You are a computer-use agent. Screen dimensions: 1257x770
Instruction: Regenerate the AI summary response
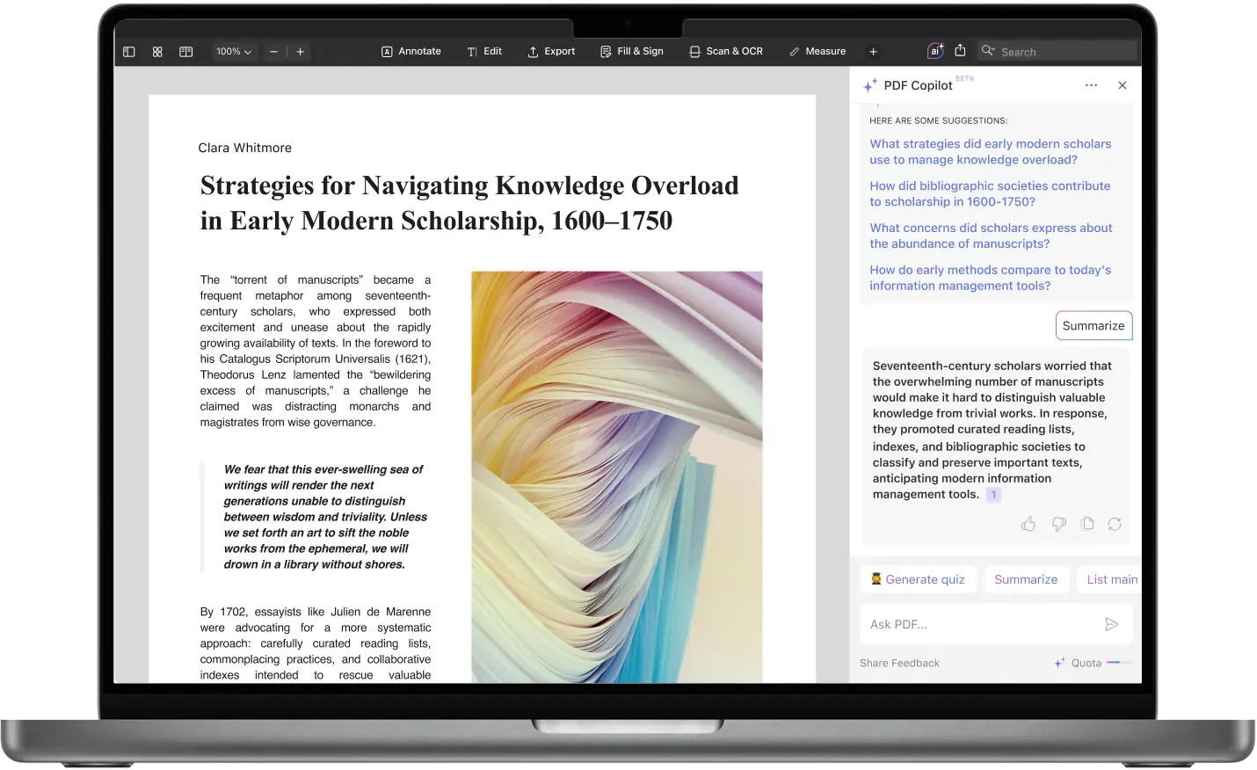pos(1115,524)
